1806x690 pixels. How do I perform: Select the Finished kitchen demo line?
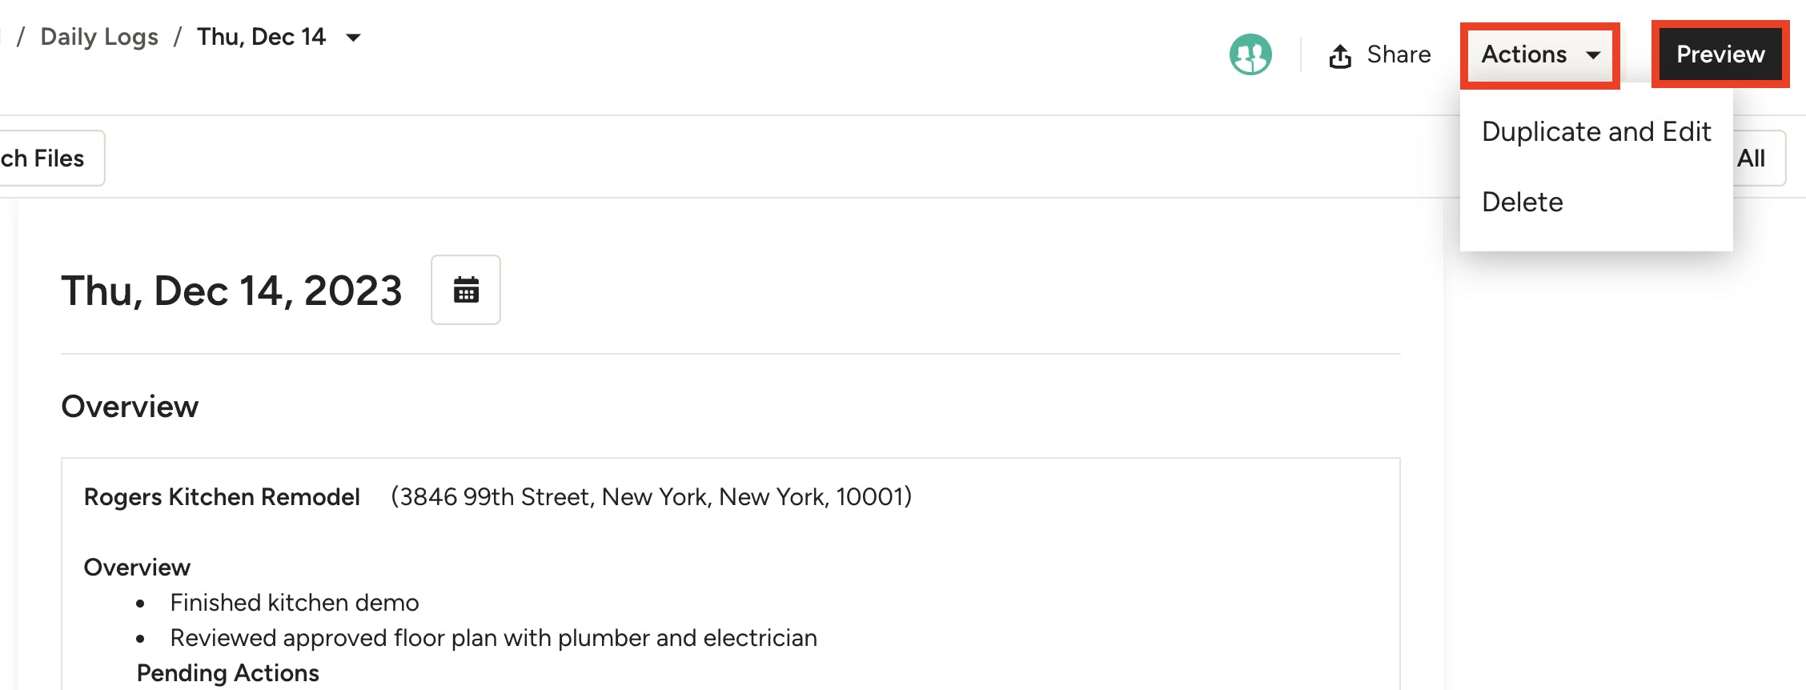point(294,602)
